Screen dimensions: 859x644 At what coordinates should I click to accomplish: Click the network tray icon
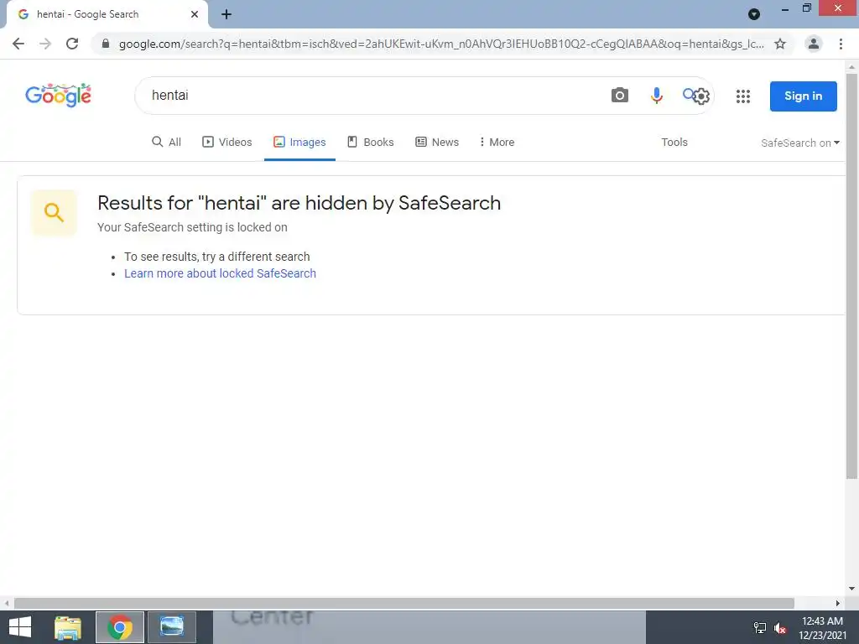760,628
